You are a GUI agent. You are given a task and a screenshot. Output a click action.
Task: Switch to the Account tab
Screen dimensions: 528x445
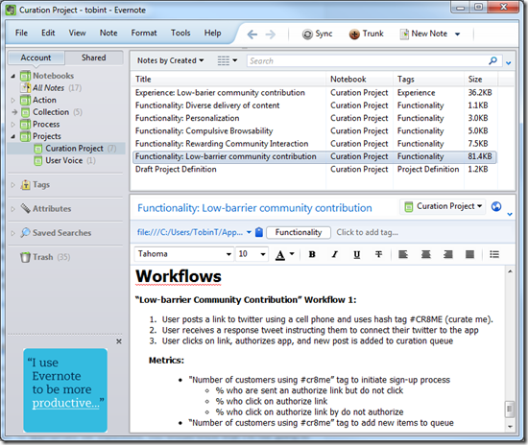[36, 58]
